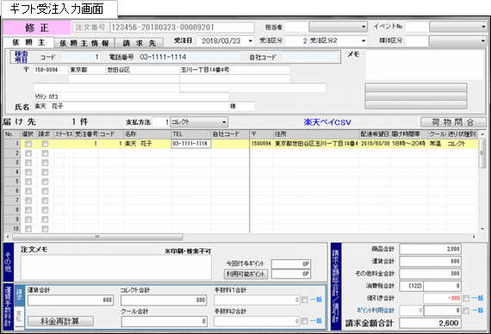Click the 利用可能ポイント button

(245, 275)
